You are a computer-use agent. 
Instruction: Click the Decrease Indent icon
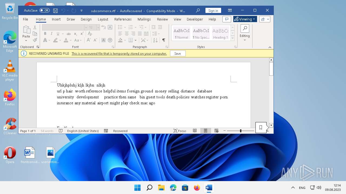click(154, 27)
